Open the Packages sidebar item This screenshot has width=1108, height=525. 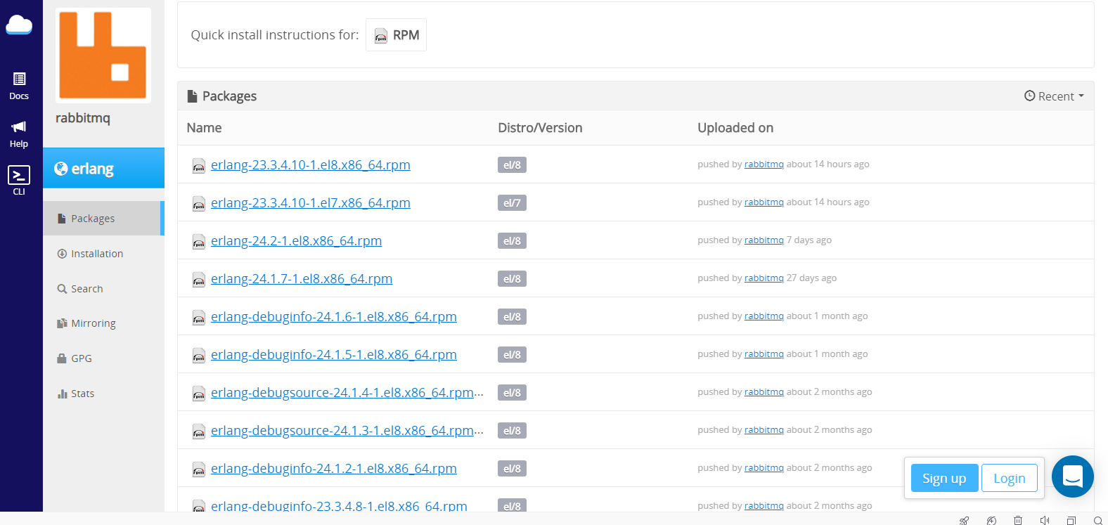(103, 219)
